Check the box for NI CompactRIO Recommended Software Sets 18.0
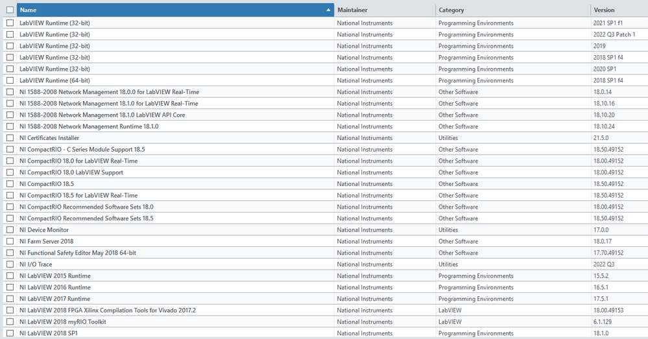 [10, 207]
